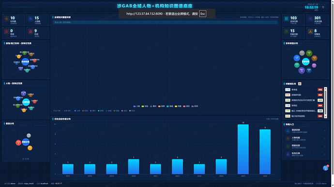
Task: Toggle the yellow-green 机构 legend entry
Action: pyautogui.click(x=145, y=106)
